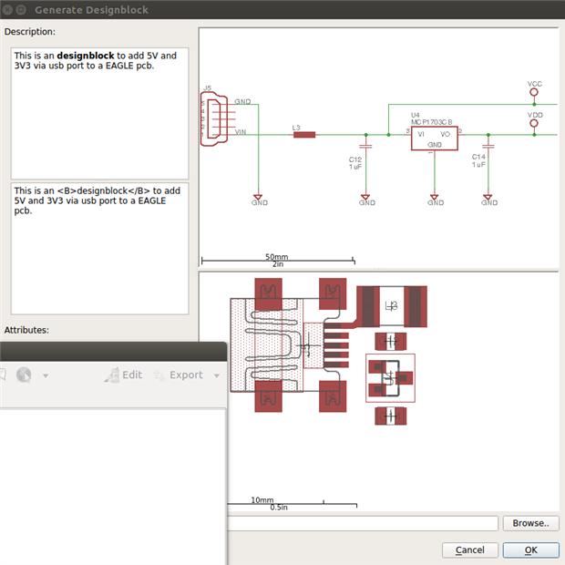The height and width of the screenshot is (565, 565).
Task: Click the OK button
Action: coord(530,550)
